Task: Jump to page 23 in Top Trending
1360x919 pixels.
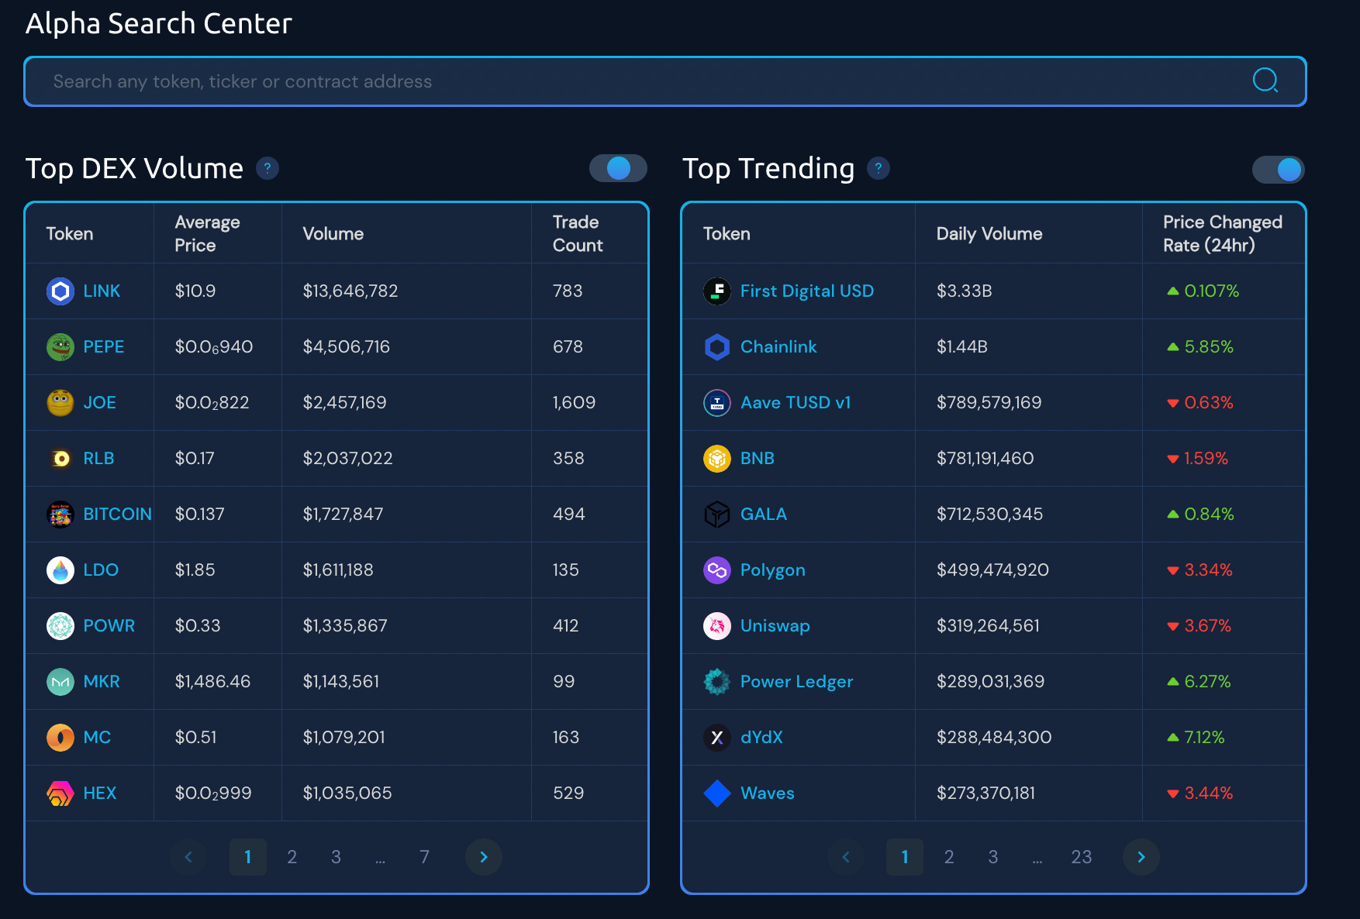Action: (x=1082, y=857)
